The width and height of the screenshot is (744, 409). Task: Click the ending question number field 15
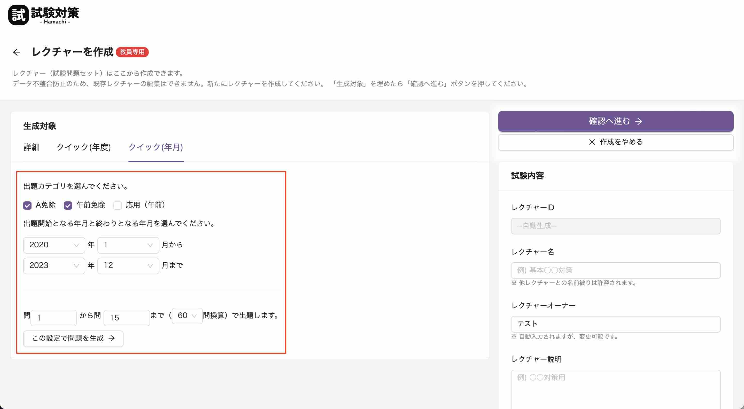pyautogui.click(x=127, y=318)
